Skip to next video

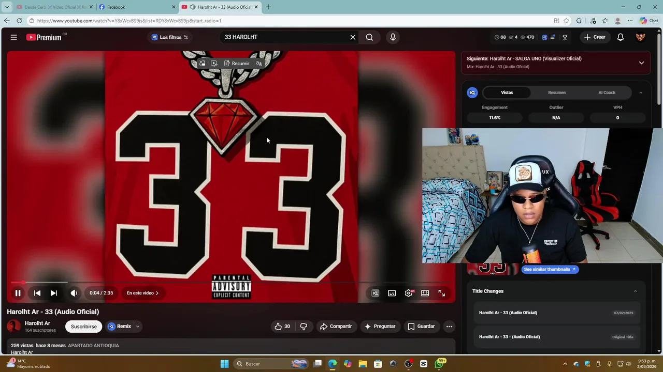[54, 293]
